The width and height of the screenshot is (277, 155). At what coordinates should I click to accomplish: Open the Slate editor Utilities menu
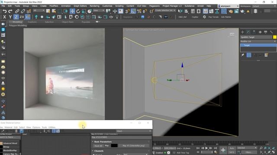[x=52, y=127]
